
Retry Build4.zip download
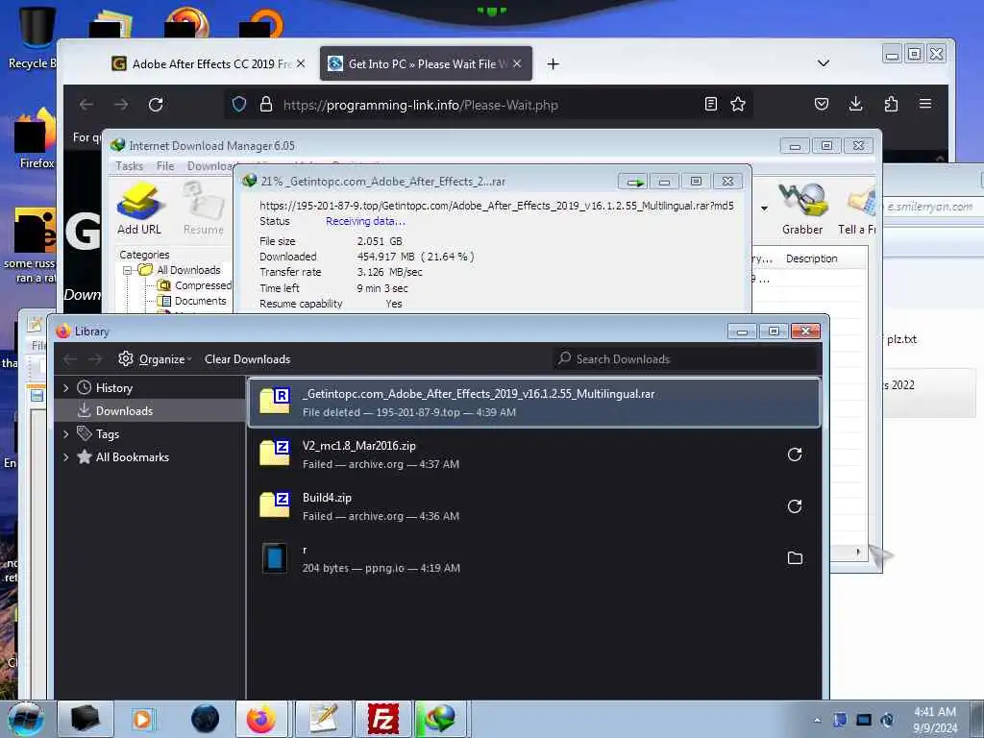tap(795, 506)
